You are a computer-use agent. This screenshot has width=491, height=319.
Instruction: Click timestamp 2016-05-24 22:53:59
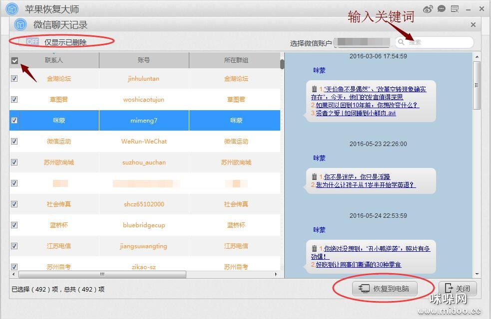click(x=378, y=216)
